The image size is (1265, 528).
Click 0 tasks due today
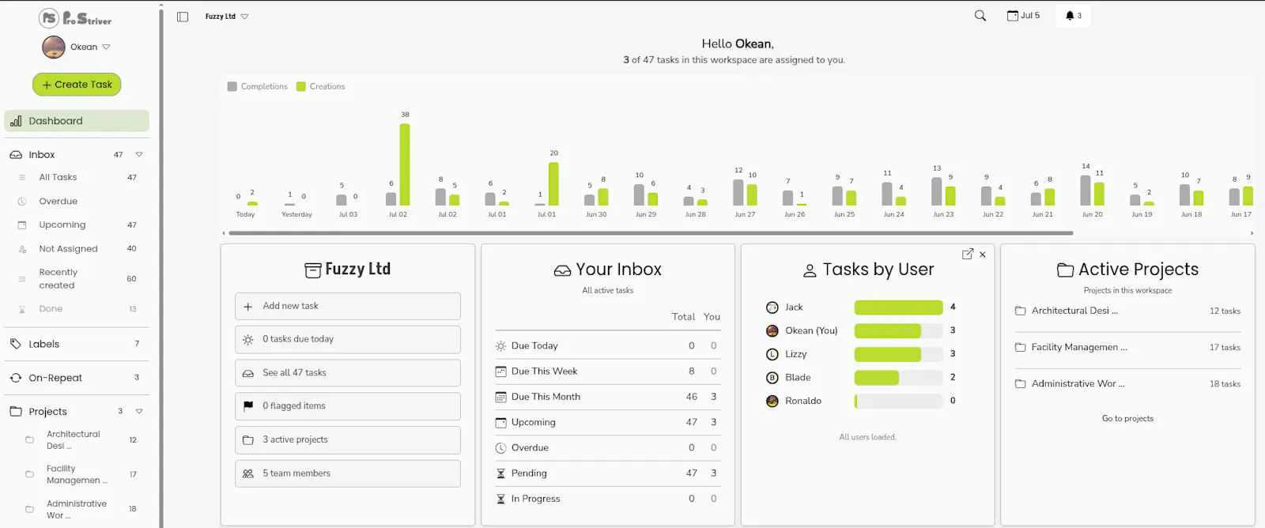pyautogui.click(x=348, y=340)
